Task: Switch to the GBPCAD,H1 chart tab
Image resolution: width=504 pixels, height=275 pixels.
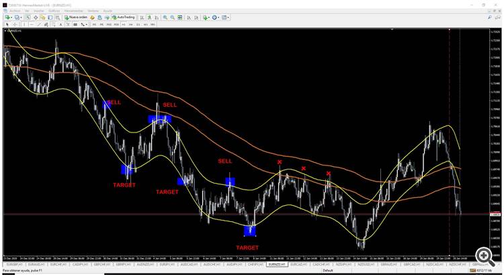Action: click(x=412, y=264)
